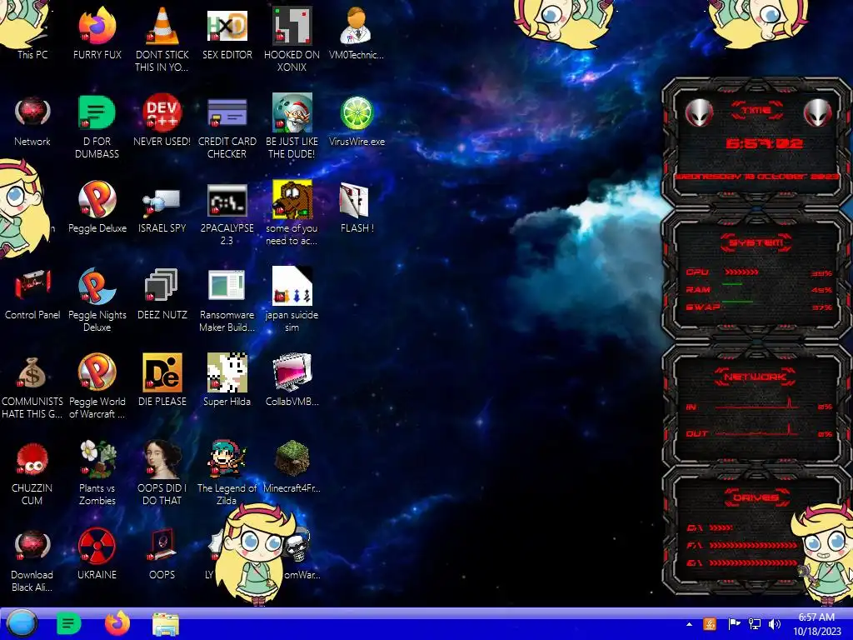Select the Ransomware Maker Build... icon
The width and height of the screenshot is (853, 640).
(x=227, y=299)
